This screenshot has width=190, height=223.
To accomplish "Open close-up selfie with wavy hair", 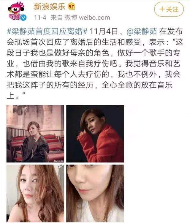I will (35, 193).
